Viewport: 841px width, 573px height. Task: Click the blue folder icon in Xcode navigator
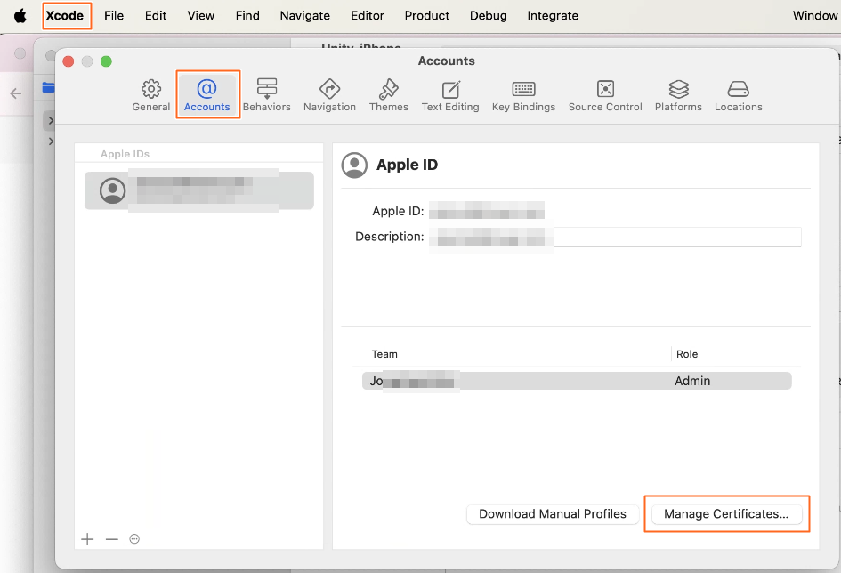(x=48, y=87)
